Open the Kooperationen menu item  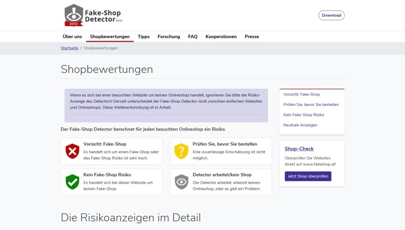[221, 37]
